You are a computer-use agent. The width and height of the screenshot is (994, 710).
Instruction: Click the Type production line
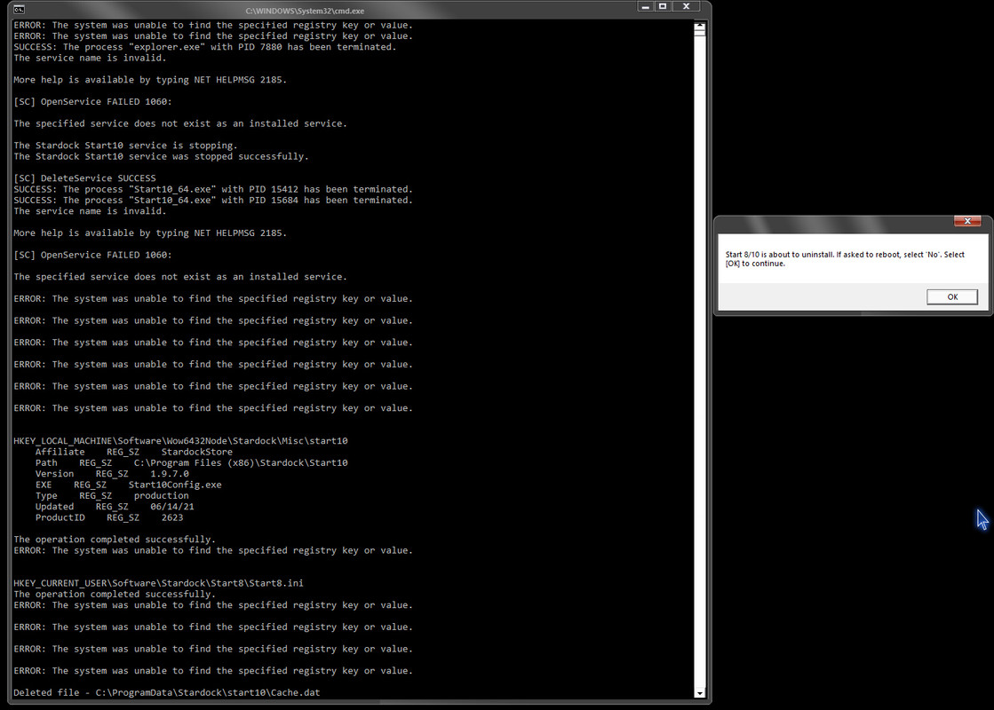coord(112,496)
